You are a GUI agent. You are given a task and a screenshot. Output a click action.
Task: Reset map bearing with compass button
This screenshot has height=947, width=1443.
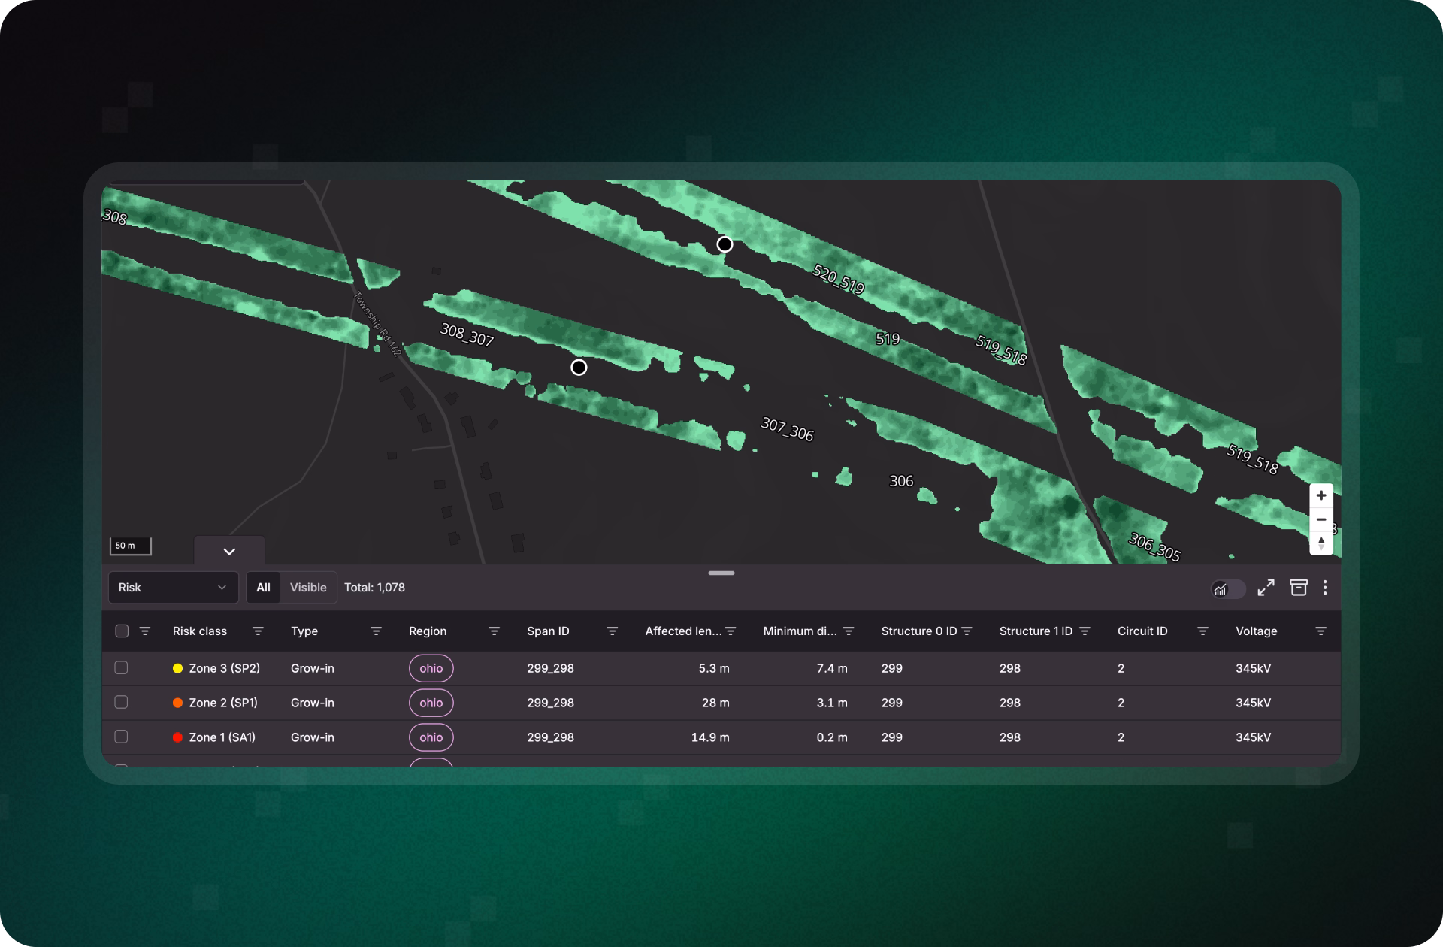[1320, 543]
